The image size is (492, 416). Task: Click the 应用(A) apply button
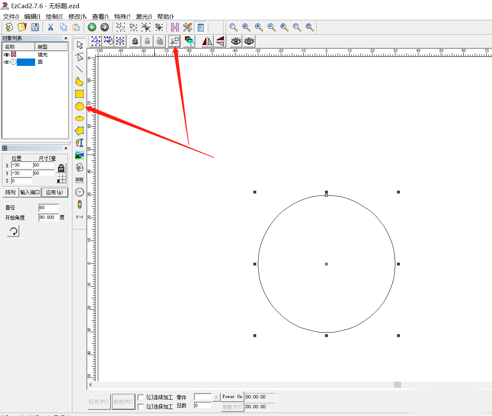pos(55,192)
